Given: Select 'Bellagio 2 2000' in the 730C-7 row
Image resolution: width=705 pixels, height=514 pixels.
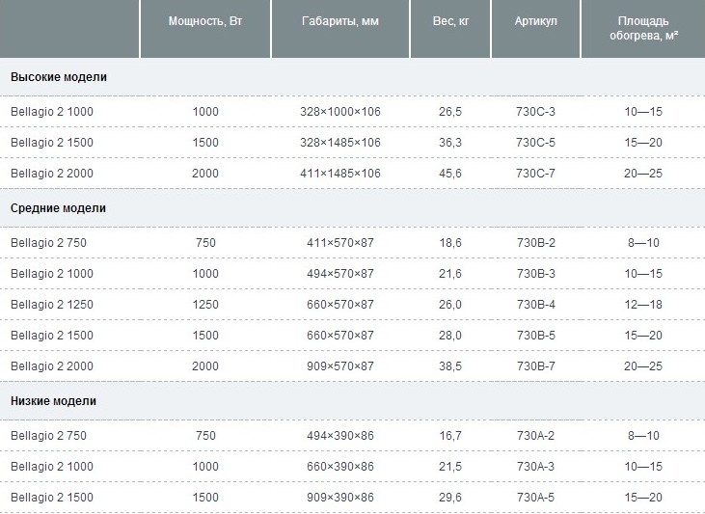Looking at the screenshot, I should tap(52, 174).
